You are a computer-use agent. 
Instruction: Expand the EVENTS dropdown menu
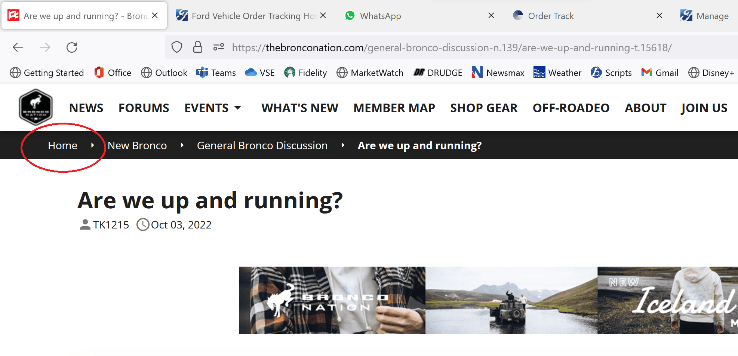point(213,108)
